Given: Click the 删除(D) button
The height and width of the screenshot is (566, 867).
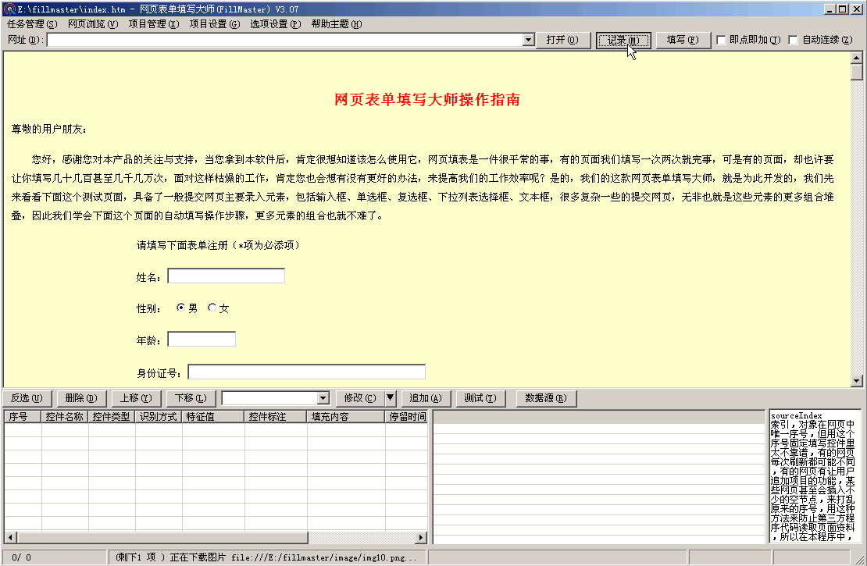Looking at the screenshot, I should [81, 398].
